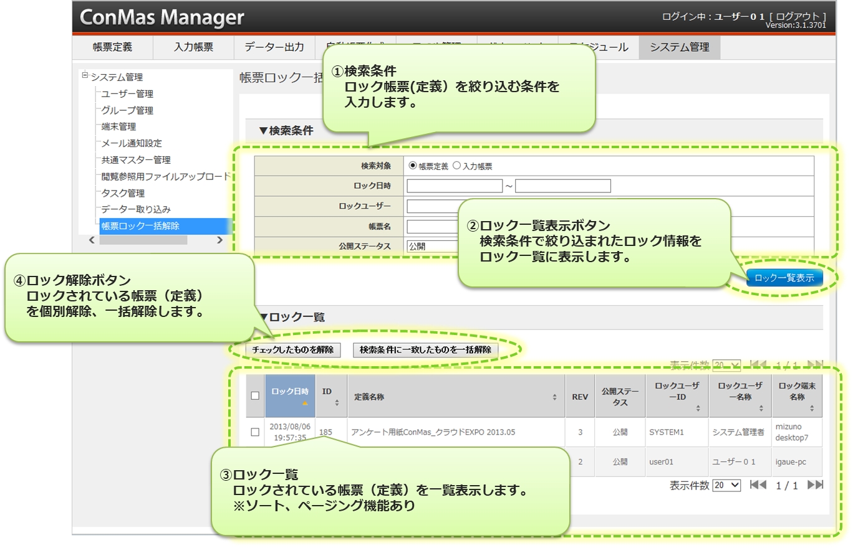Viewport: 853px width, 548px height.
Task: Switch to データー出力 tab
Action: (x=274, y=47)
